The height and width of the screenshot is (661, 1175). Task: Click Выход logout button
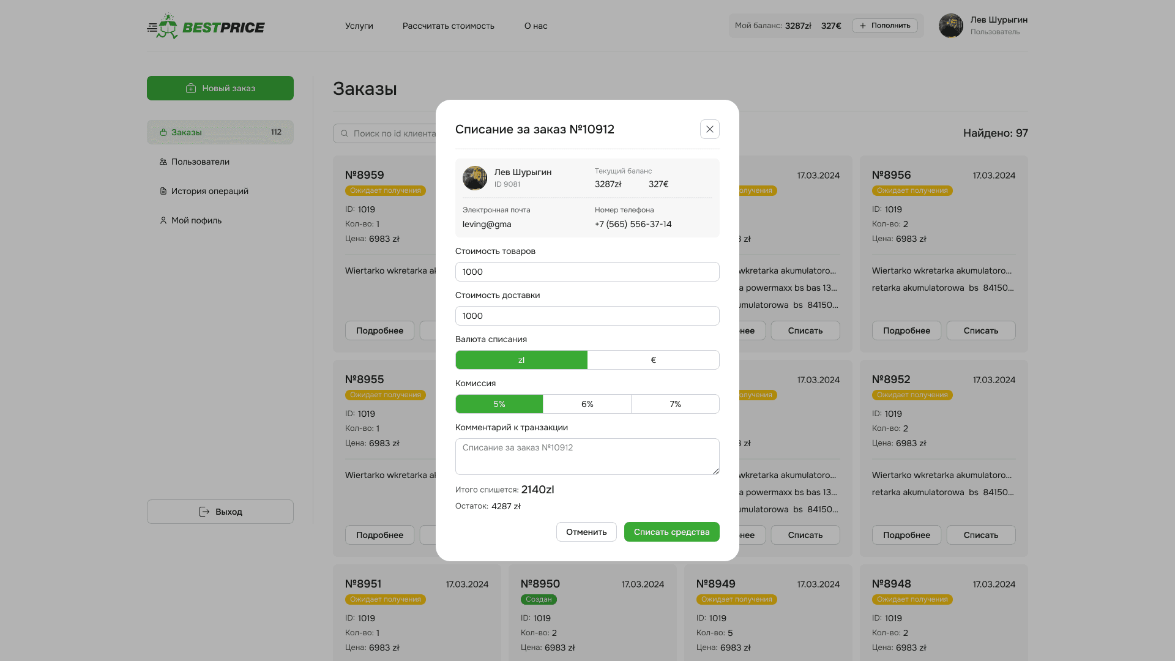tap(220, 512)
